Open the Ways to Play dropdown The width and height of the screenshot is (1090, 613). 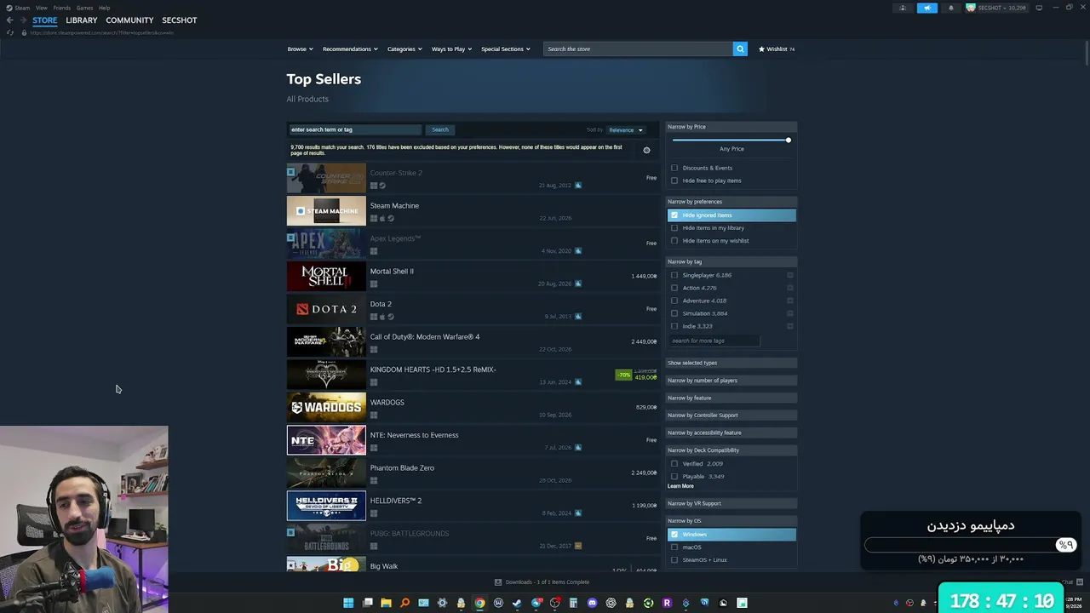click(451, 49)
